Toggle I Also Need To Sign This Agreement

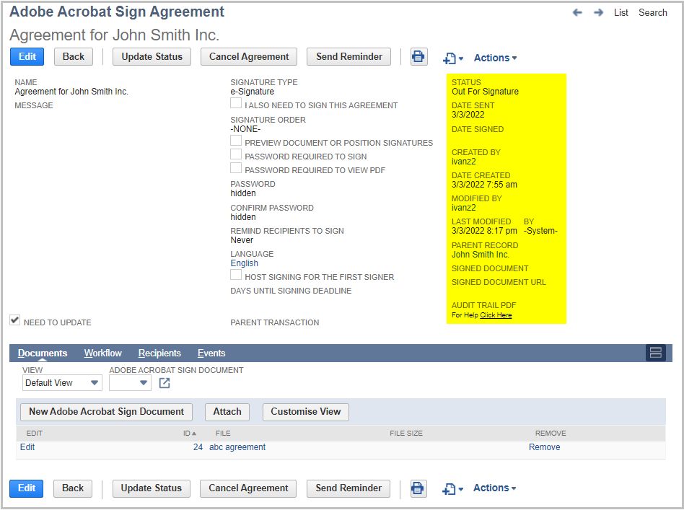pos(235,103)
